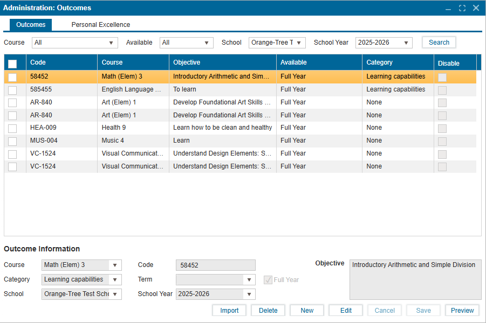Click the Search button
This screenshot has height=323, width=486.
tap(439, 43)
